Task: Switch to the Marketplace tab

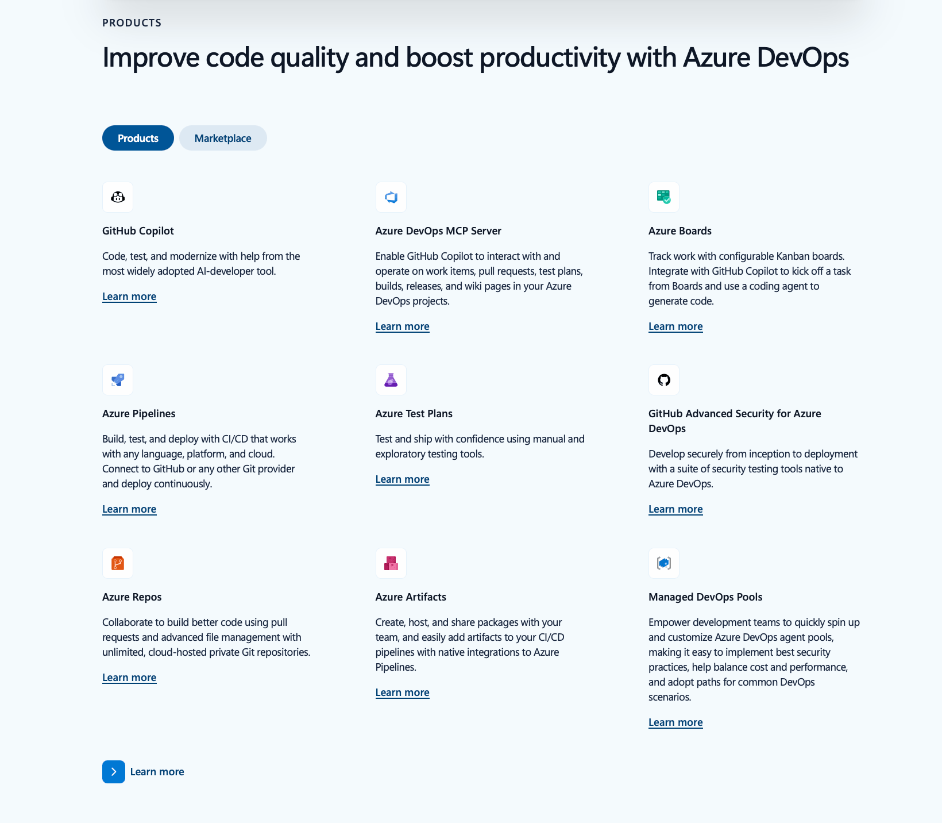Action: pos(223,138)
